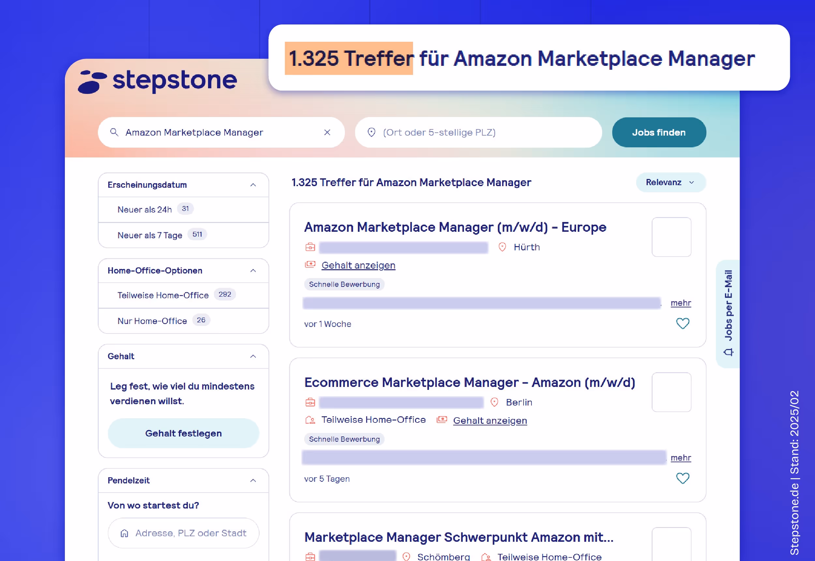Clear the search field using the X icon

click(328, 133)
